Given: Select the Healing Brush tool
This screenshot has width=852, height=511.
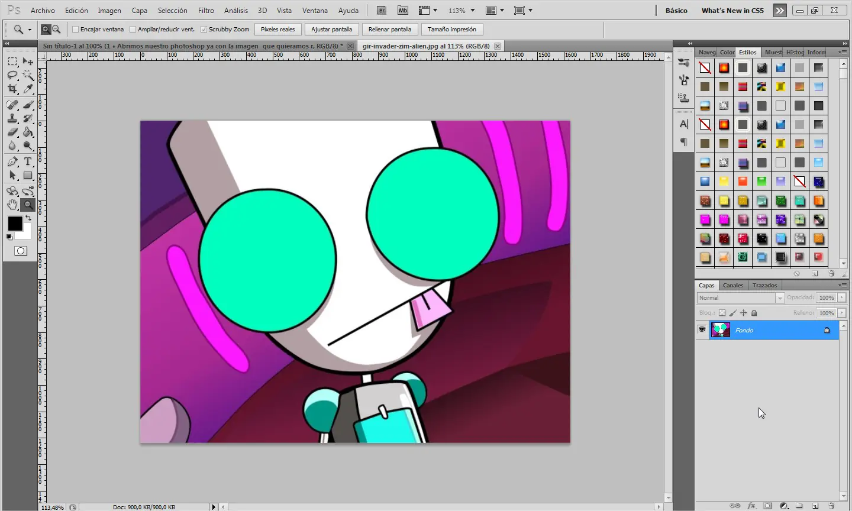Looking at the screenshot, I should point(12,105).
